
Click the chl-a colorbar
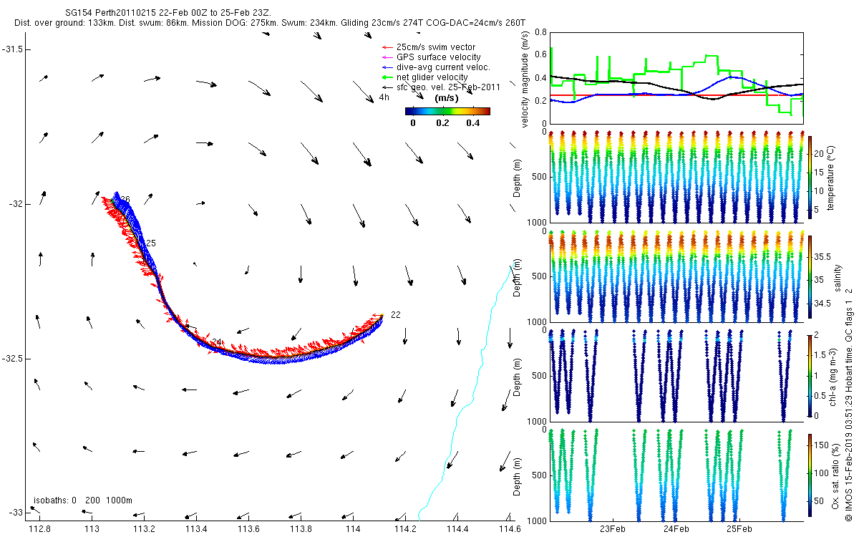tap(810, 376)
